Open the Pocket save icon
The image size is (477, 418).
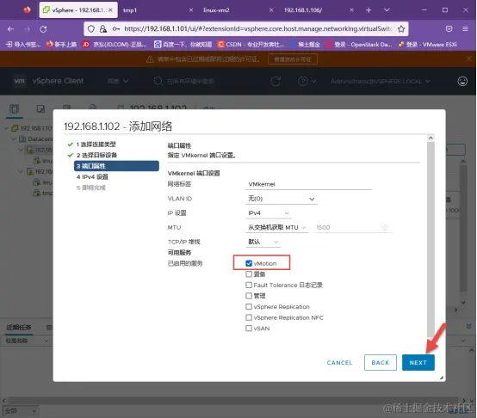[449, 29]
